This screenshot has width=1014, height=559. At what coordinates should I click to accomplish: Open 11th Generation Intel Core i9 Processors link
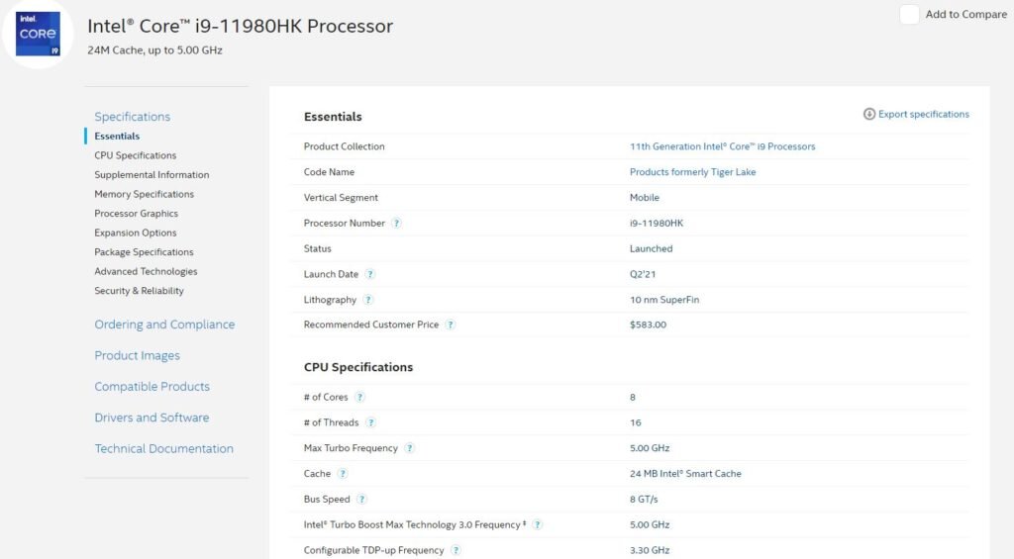tap(722, 146)
